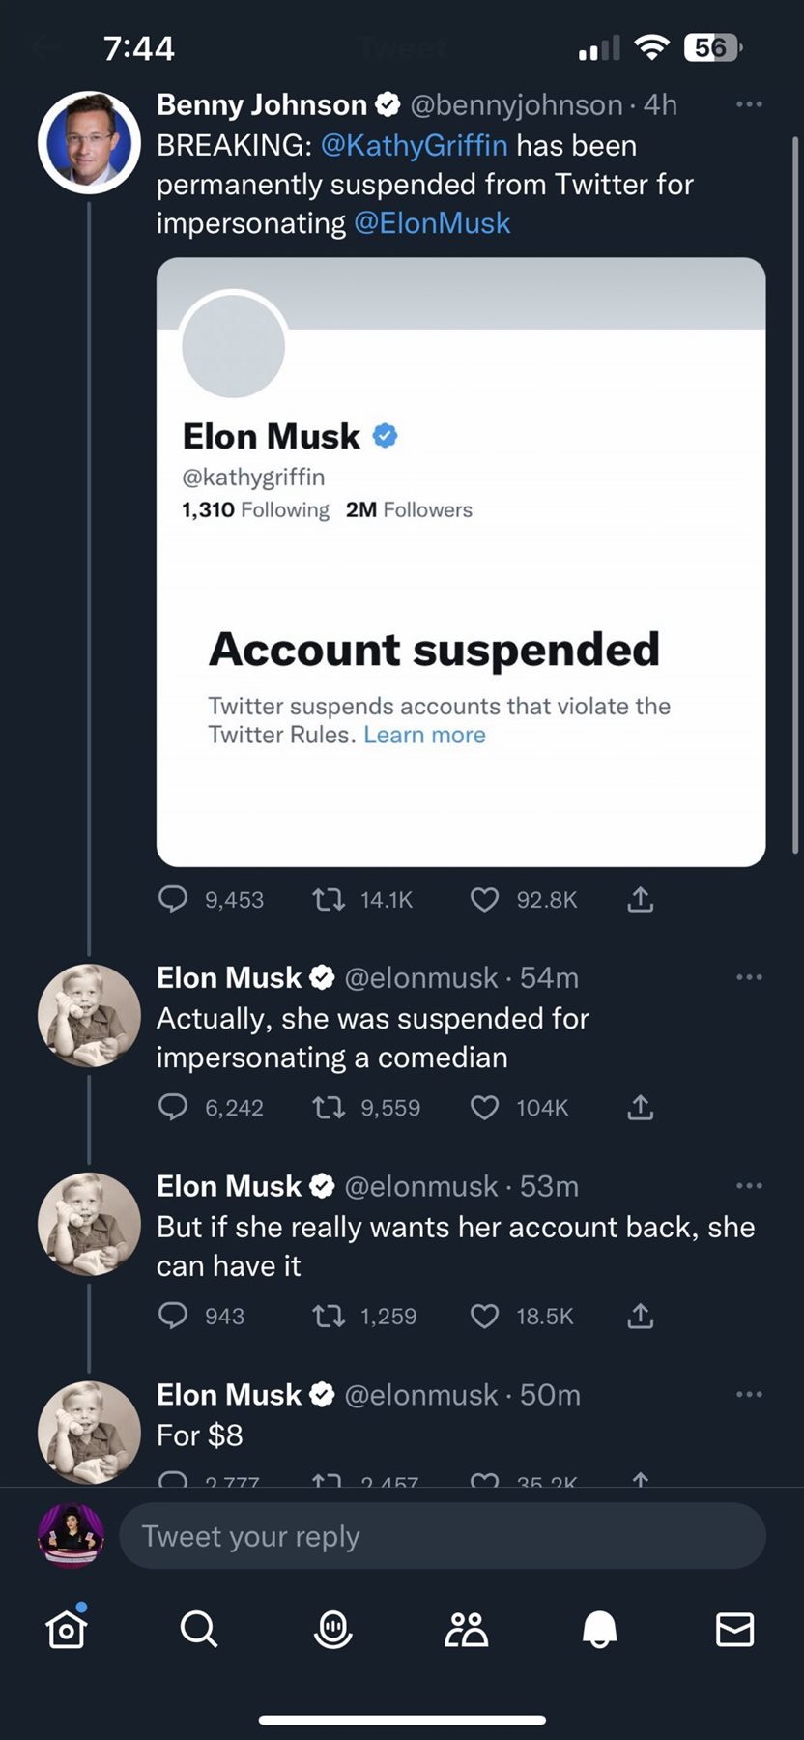The height and width of the screenshot is (1740, 804).
Task: Like Benny Johnson's tweet
Action: [x=484, y=900]
